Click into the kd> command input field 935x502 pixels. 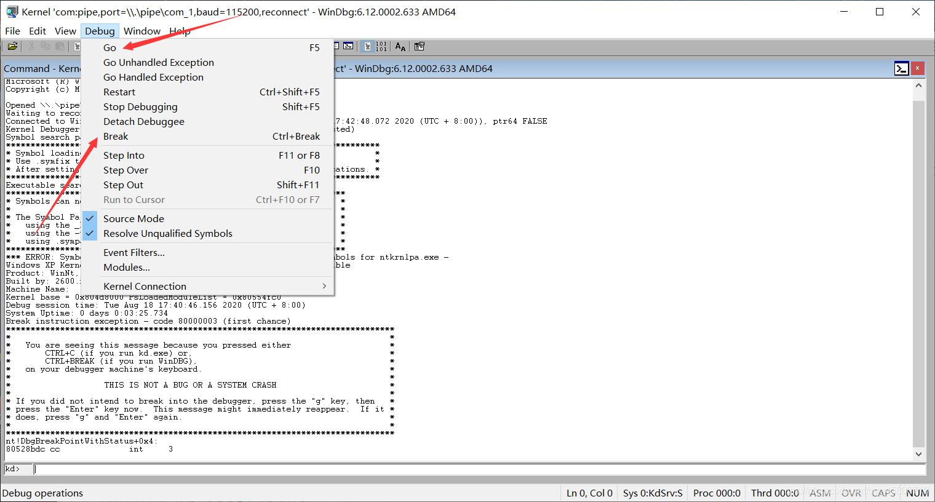click(x=479, y=469)
